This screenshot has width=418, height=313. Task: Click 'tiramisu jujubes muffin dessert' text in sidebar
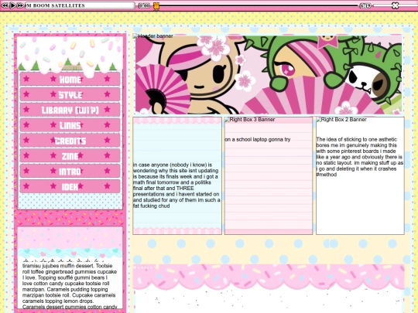[58, 266]
